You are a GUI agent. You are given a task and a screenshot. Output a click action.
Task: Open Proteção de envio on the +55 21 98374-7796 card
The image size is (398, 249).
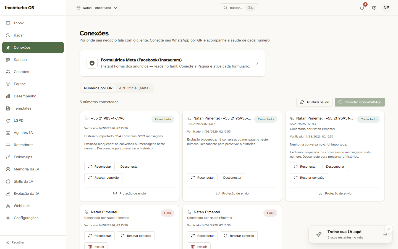coord(129,194)
